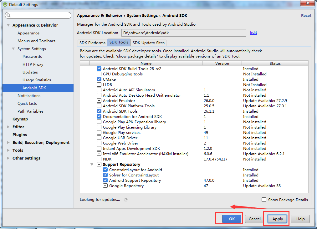Uncheck Solver for ConstraintLayout
Screen dimensions: 317x229
(105, 175)
